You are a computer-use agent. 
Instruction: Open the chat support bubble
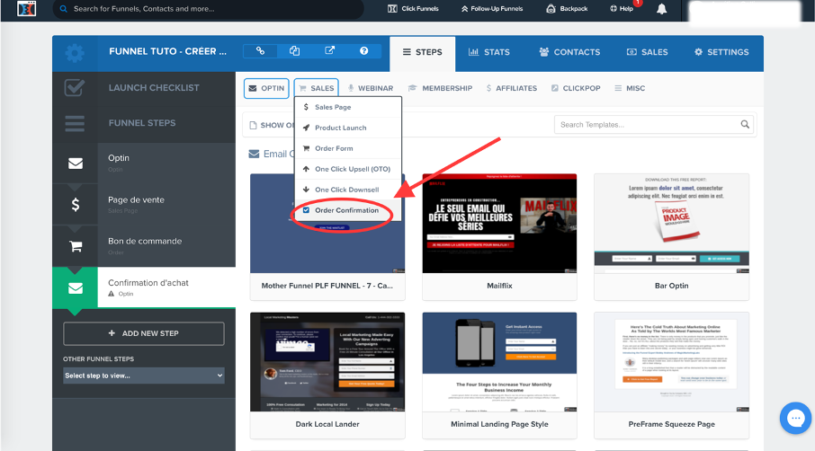point(795,418)
